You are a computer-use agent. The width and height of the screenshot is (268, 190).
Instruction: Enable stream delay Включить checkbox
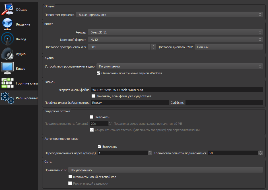(92, 117)
